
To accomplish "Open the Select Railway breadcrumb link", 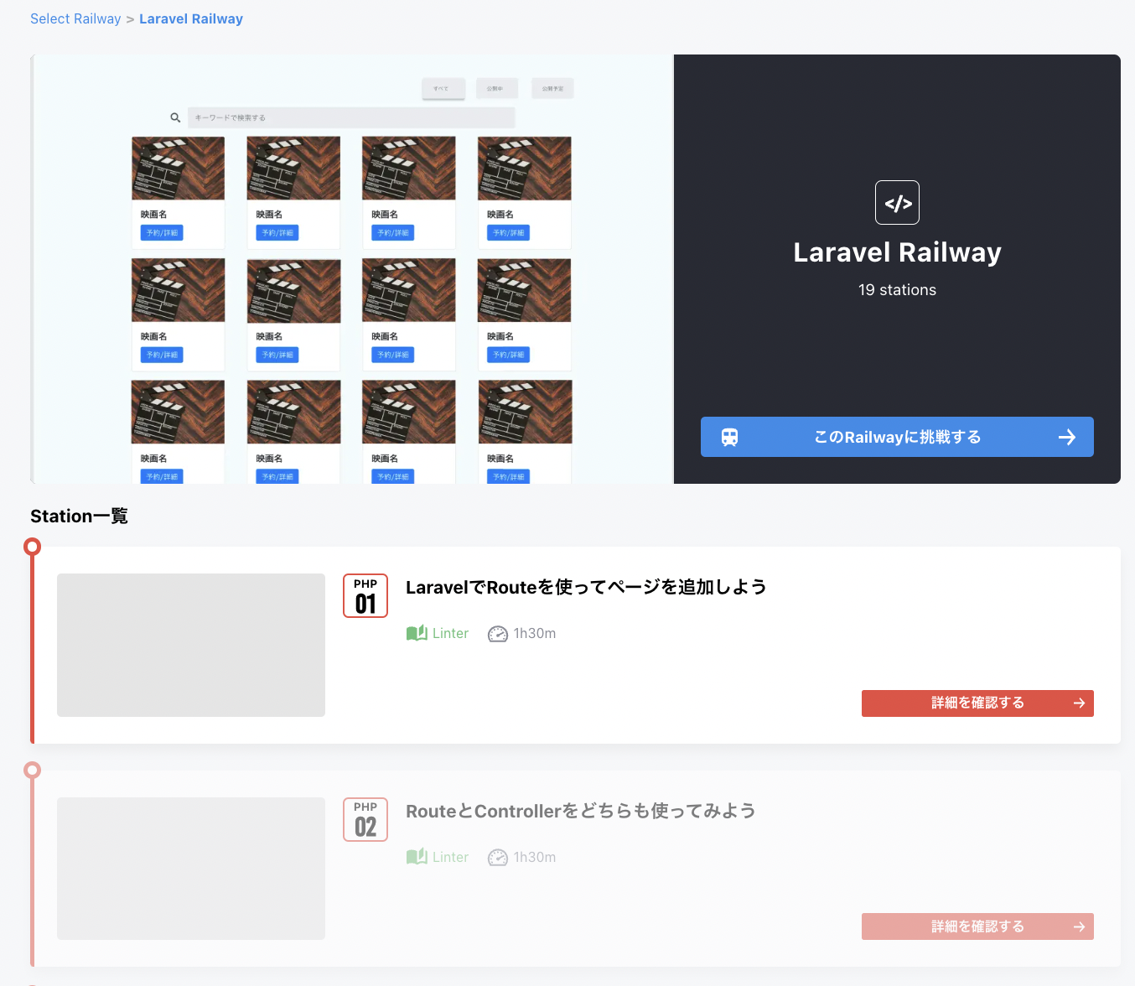I will [x=75, y=18].
